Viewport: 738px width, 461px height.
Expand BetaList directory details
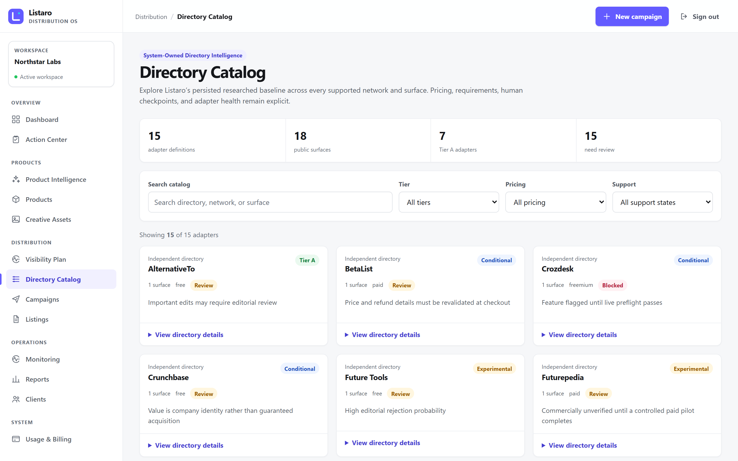click(x=382, y=335)
